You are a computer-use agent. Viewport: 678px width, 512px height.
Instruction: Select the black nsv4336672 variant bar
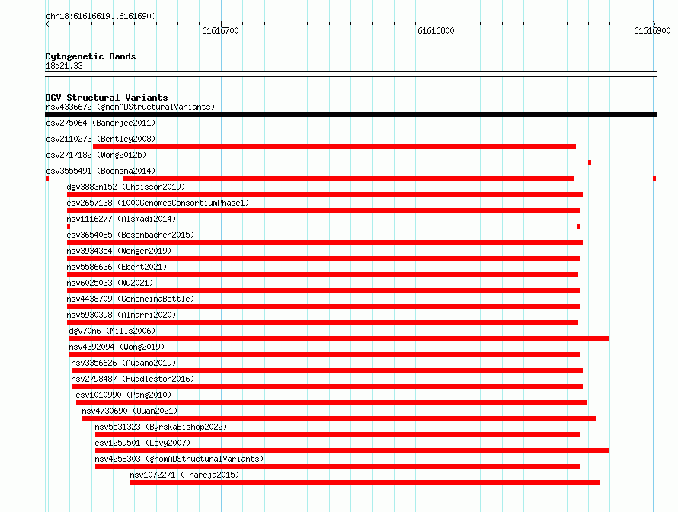click(x=350, y=114)
